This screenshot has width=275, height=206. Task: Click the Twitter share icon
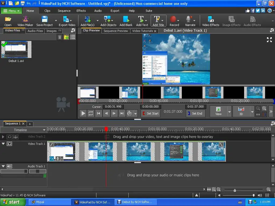pyautogui.click(x=258, y=11)
